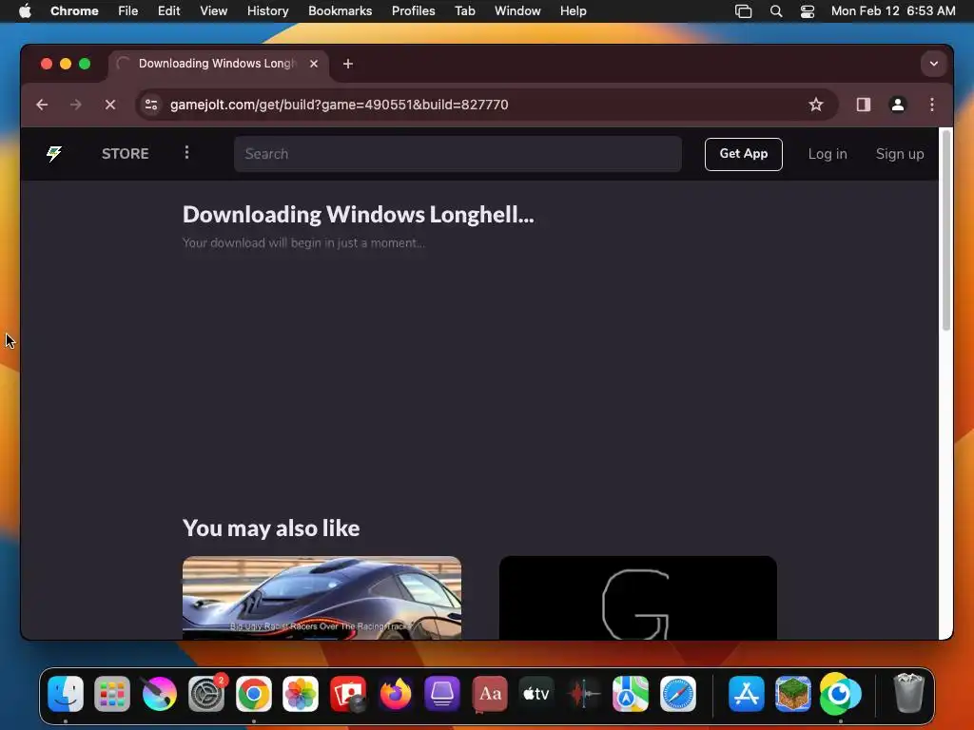The width and height of the screenshot is (974, 730).
Task: Stop loading the page with the X
Action: (110, 105)
